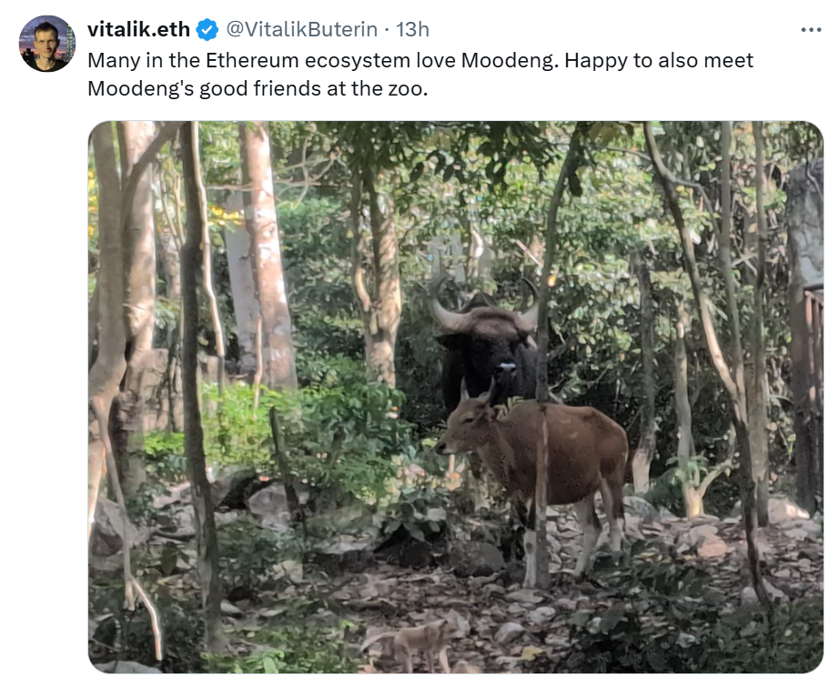Click the gaur's curved left horn

coord(446,310)
